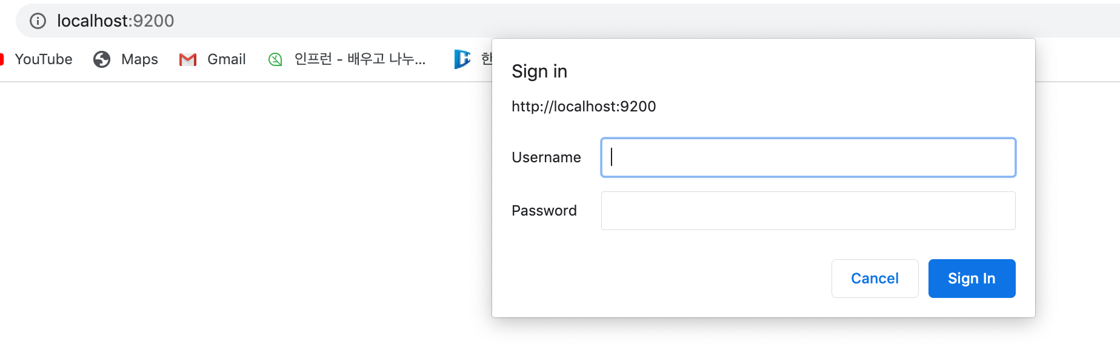Screen dimensions: 1120x350
Task: Click the Maps globe icon
Action: [102, 59]
